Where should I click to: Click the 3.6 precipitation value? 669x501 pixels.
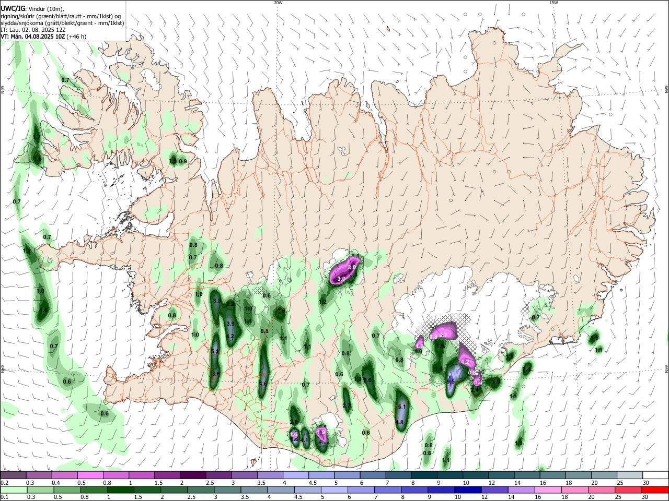(x=216, y=374)
